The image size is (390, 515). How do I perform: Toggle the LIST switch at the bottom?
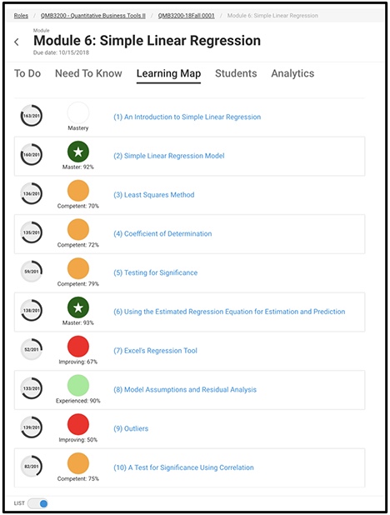37,503
